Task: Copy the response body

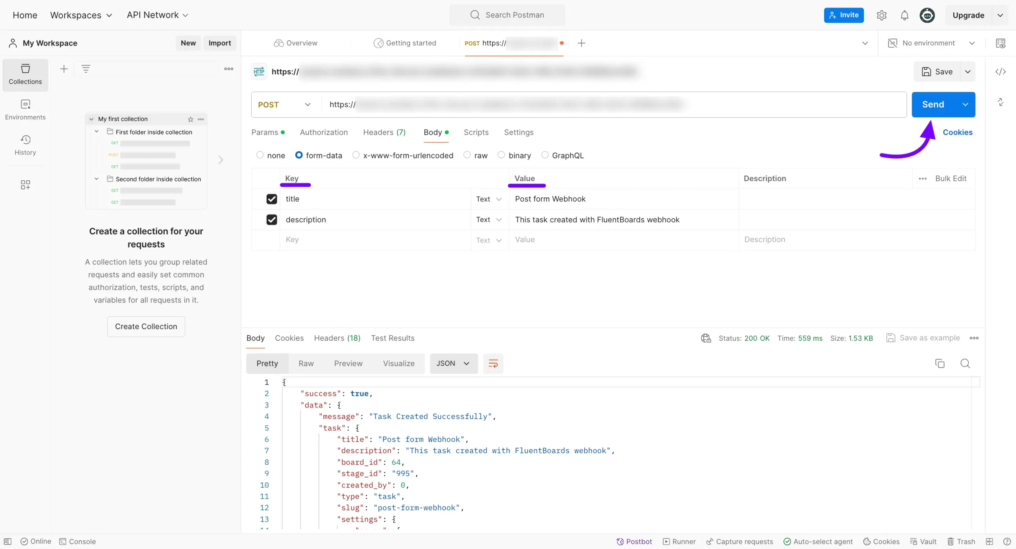Action: coord(940,363)
